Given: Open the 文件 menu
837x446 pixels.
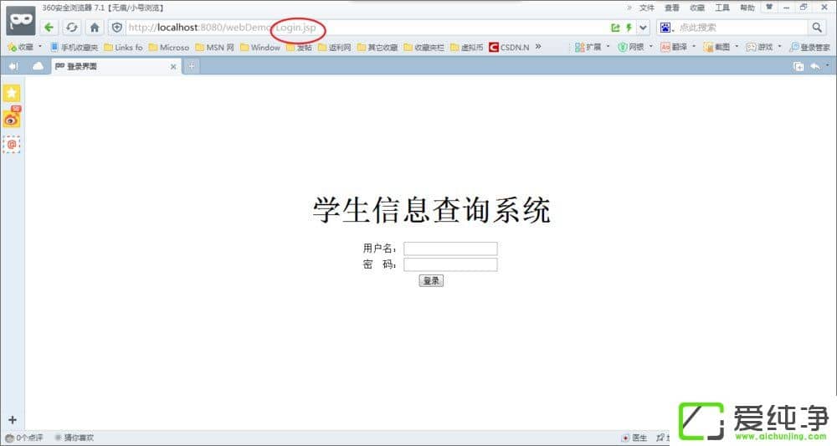Looking at the screenshot, I should tap(647, 8).
